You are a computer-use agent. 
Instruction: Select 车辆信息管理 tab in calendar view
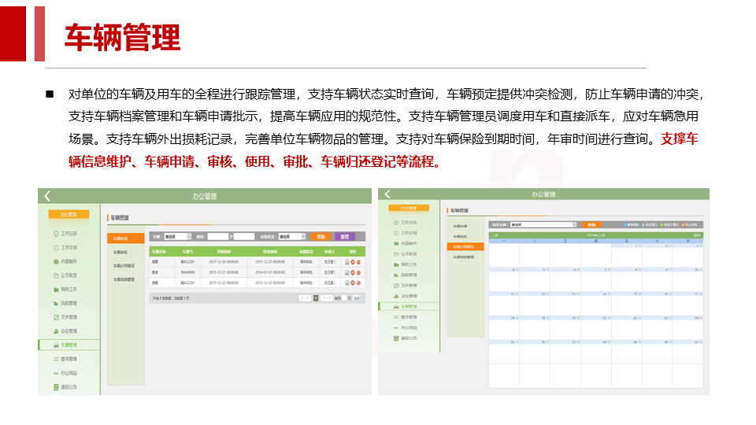click(464, 257)
